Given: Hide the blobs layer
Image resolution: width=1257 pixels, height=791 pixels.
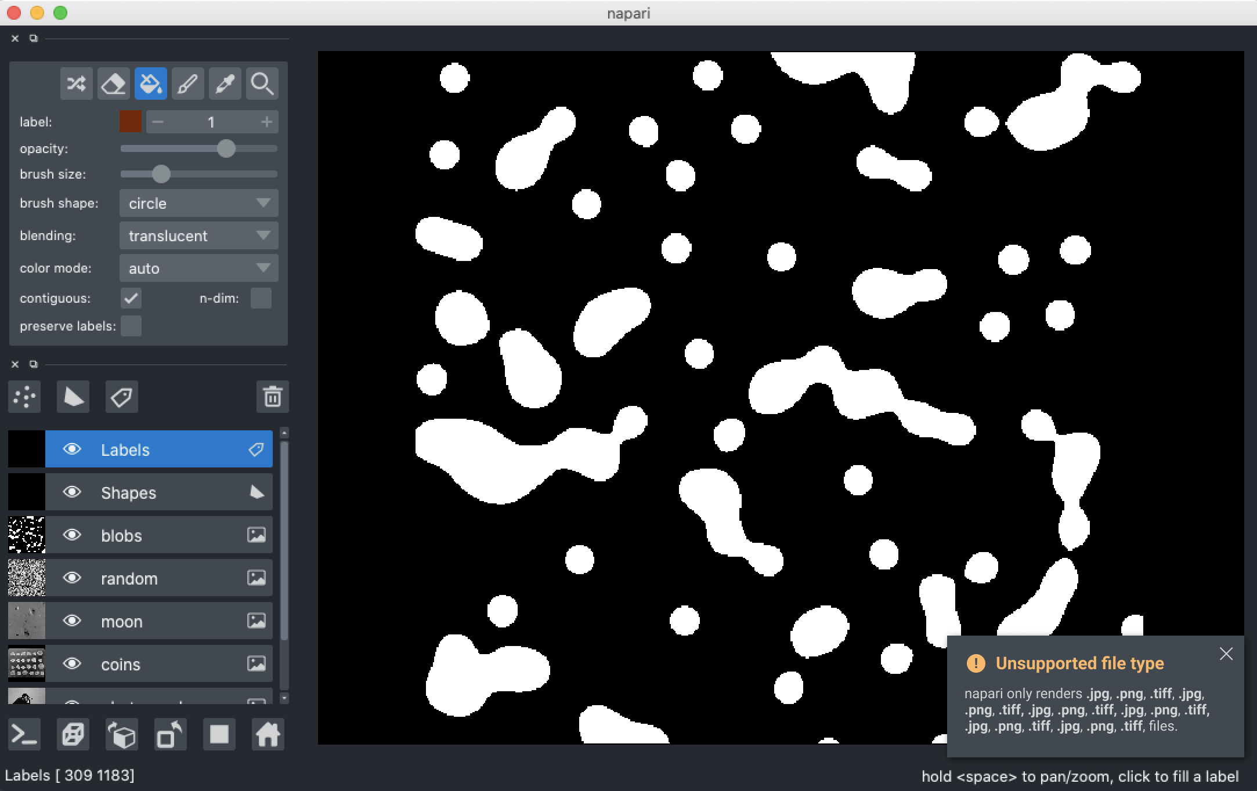Looking at the screenshot, I should 72,535.
